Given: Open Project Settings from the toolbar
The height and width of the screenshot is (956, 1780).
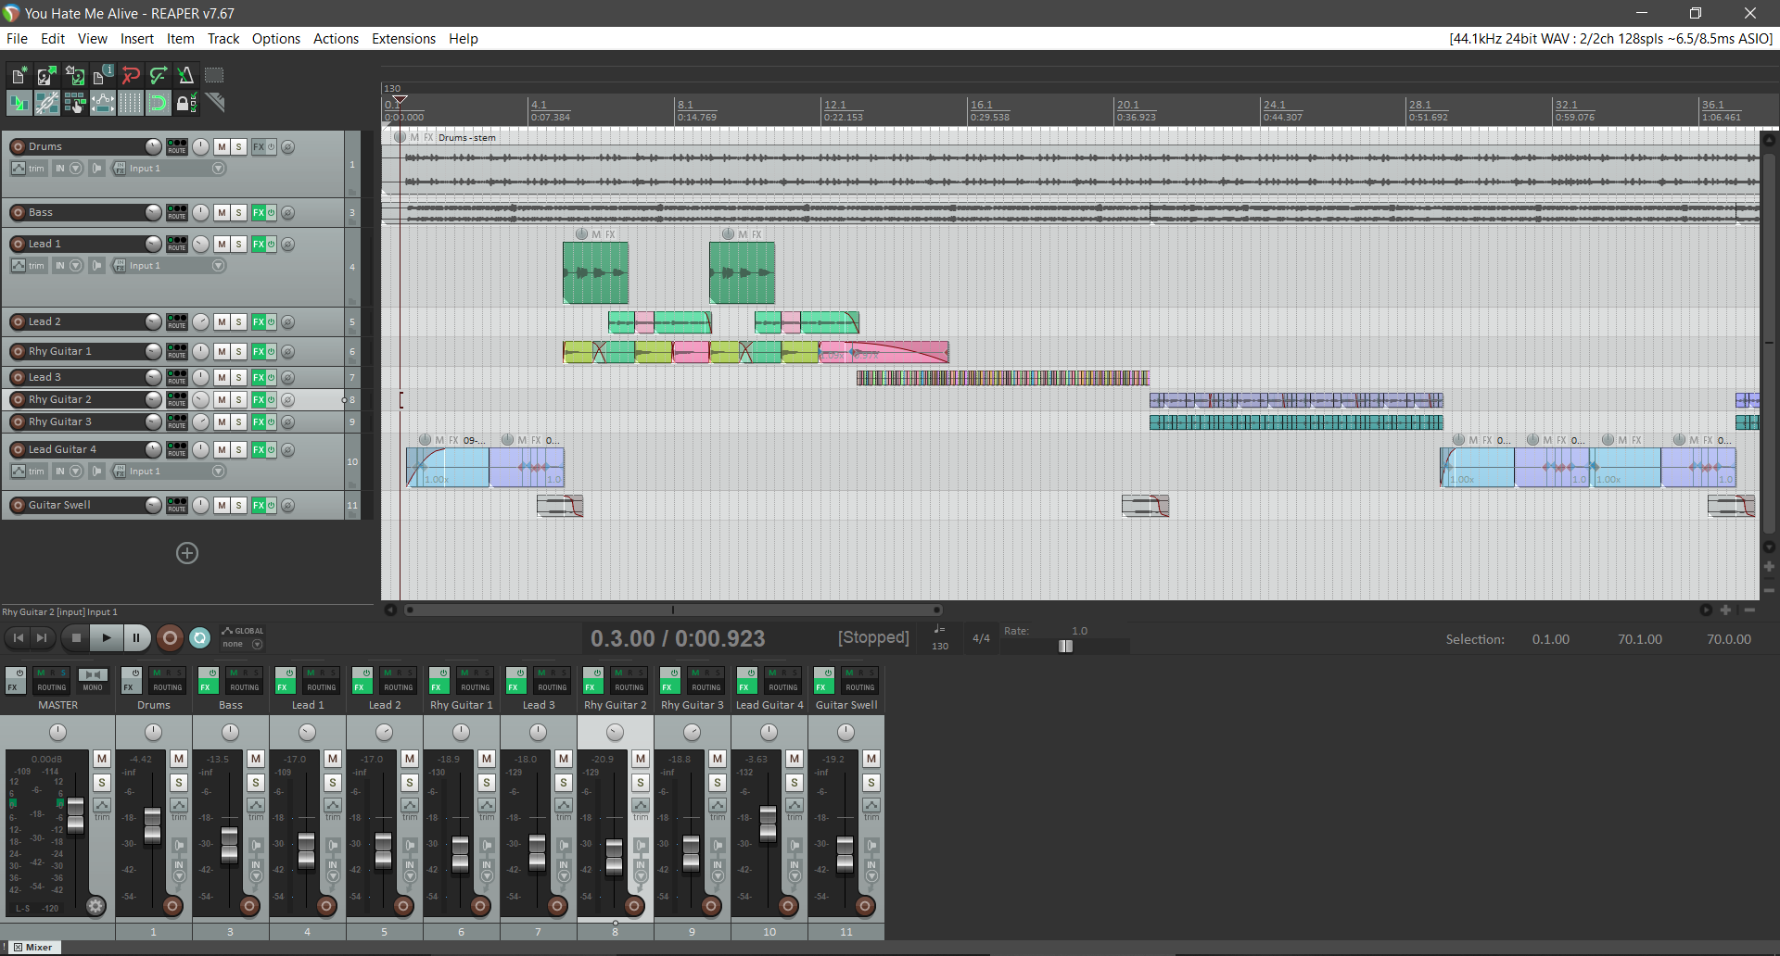Looking at the screenshot, I should pos(102,76).
